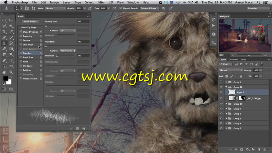Open Brush Tip Shape settings
The height and width of the screenshot is (153, 272).
tap(29, 28)
